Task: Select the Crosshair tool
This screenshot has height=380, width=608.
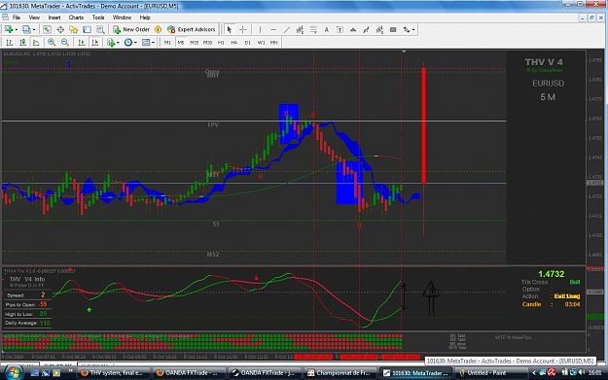Action: click(x=243, y=29)
